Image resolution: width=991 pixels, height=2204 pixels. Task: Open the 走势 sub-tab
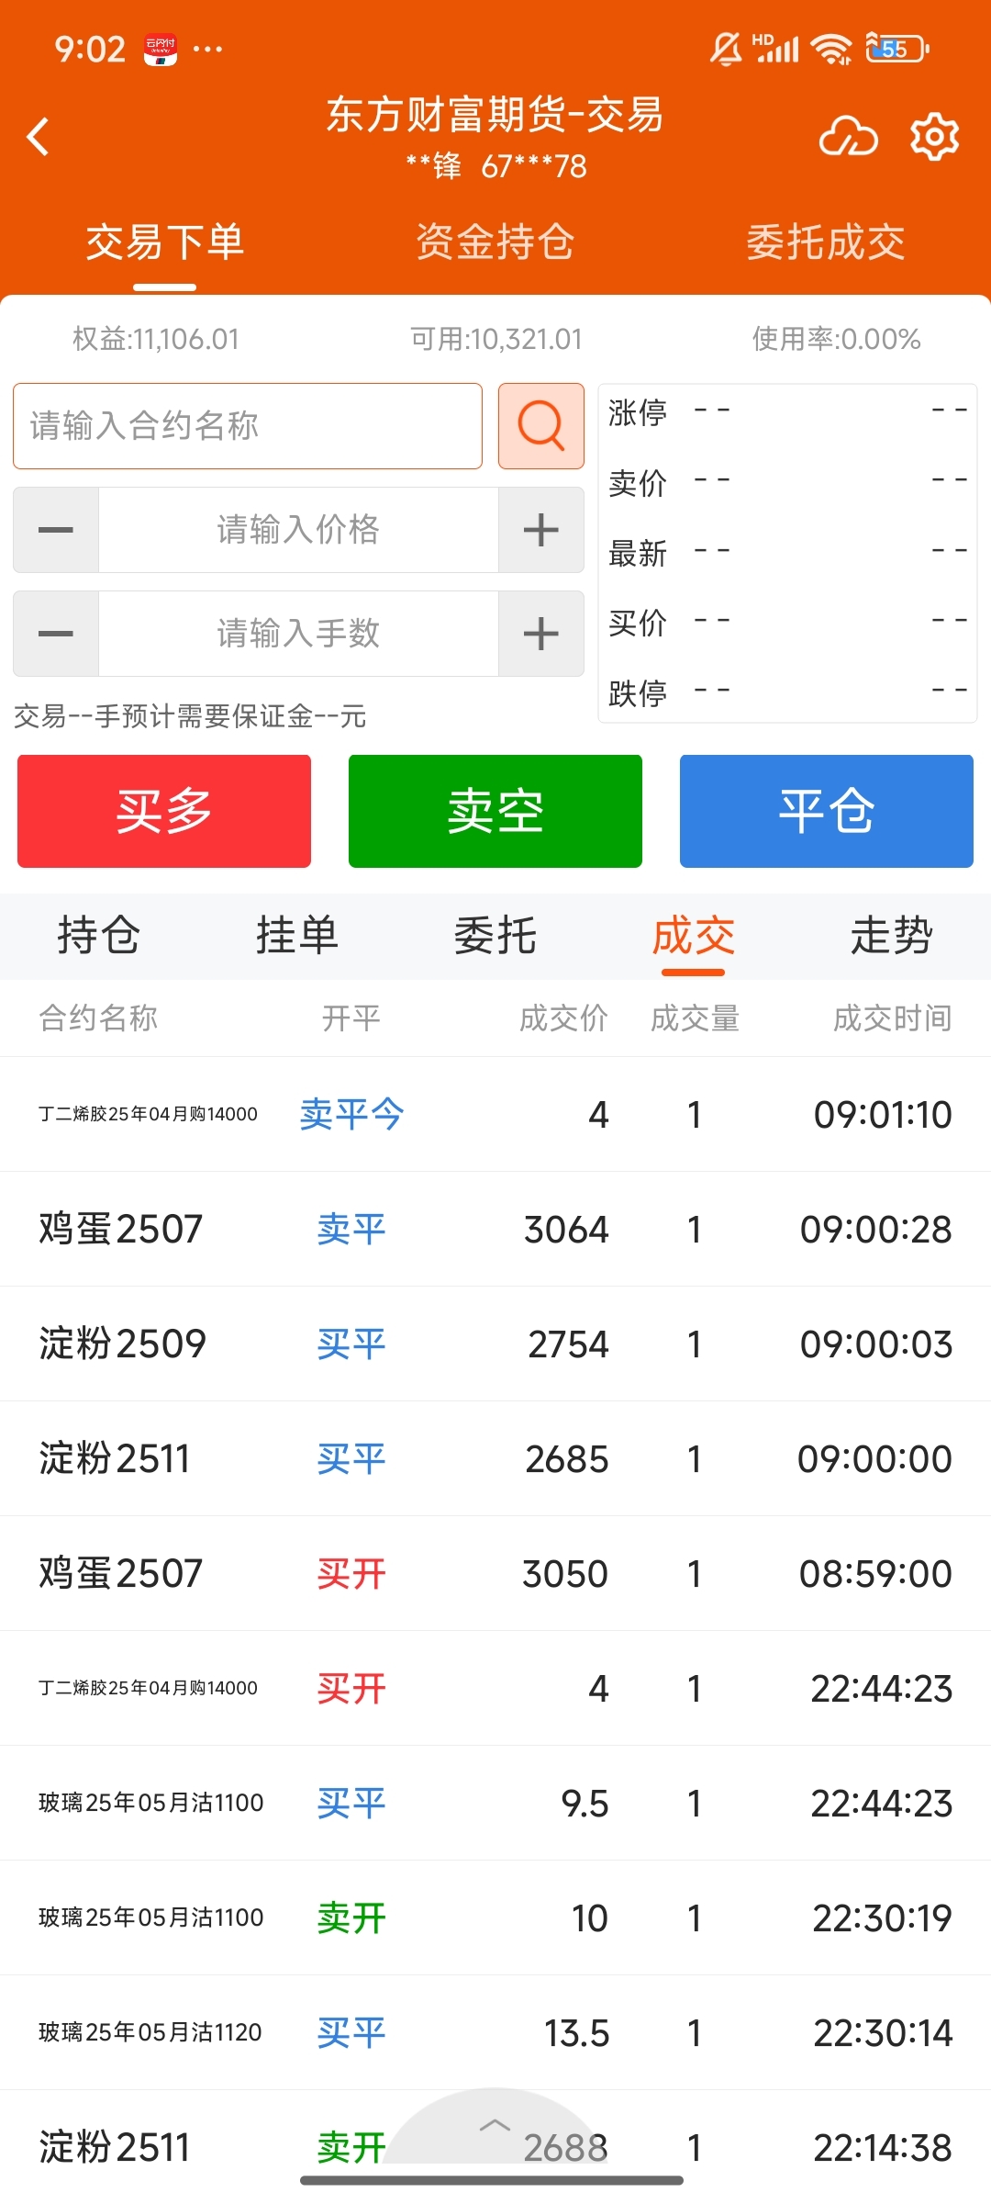click(x=892, y=936)
